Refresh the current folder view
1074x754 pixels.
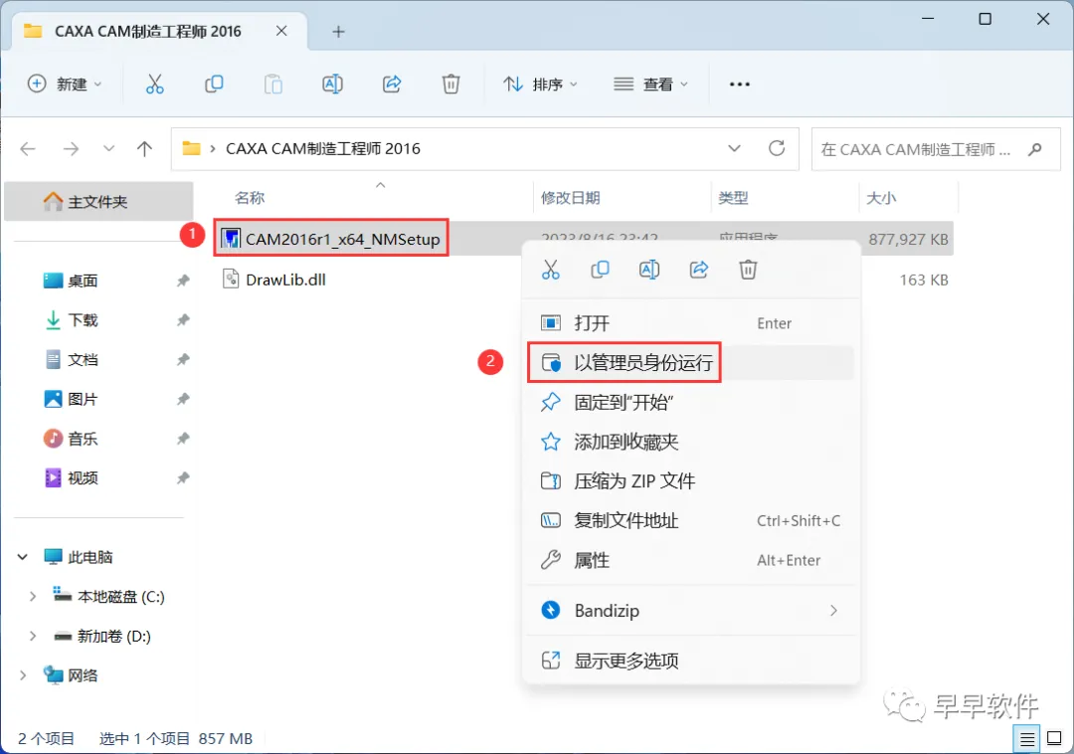click(777, 148)
